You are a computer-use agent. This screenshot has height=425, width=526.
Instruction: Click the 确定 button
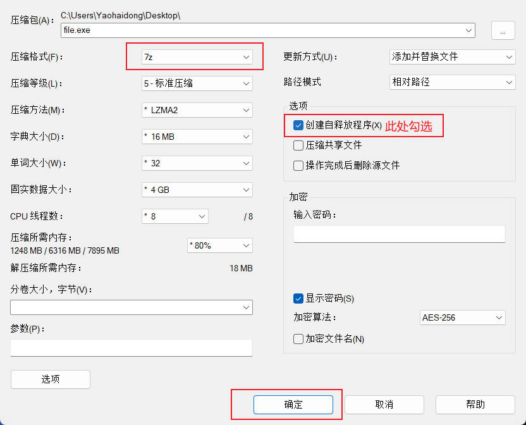click(x=293, y=405)
